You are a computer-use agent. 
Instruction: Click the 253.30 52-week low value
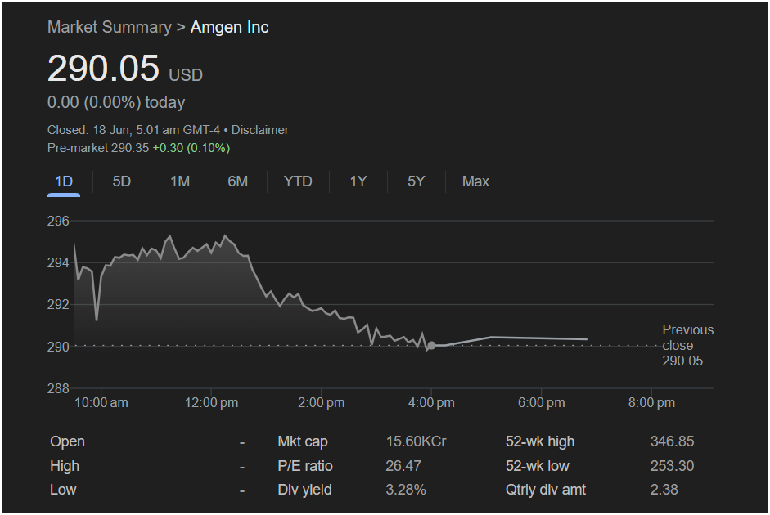click(672, 466)
